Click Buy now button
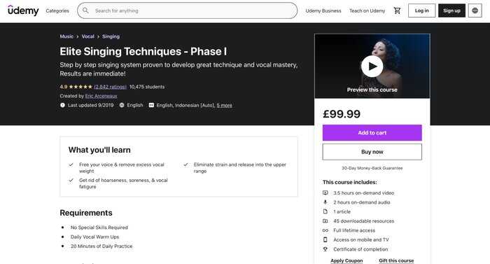This screenshot has height=264, width=490. [x=372, y=152]
